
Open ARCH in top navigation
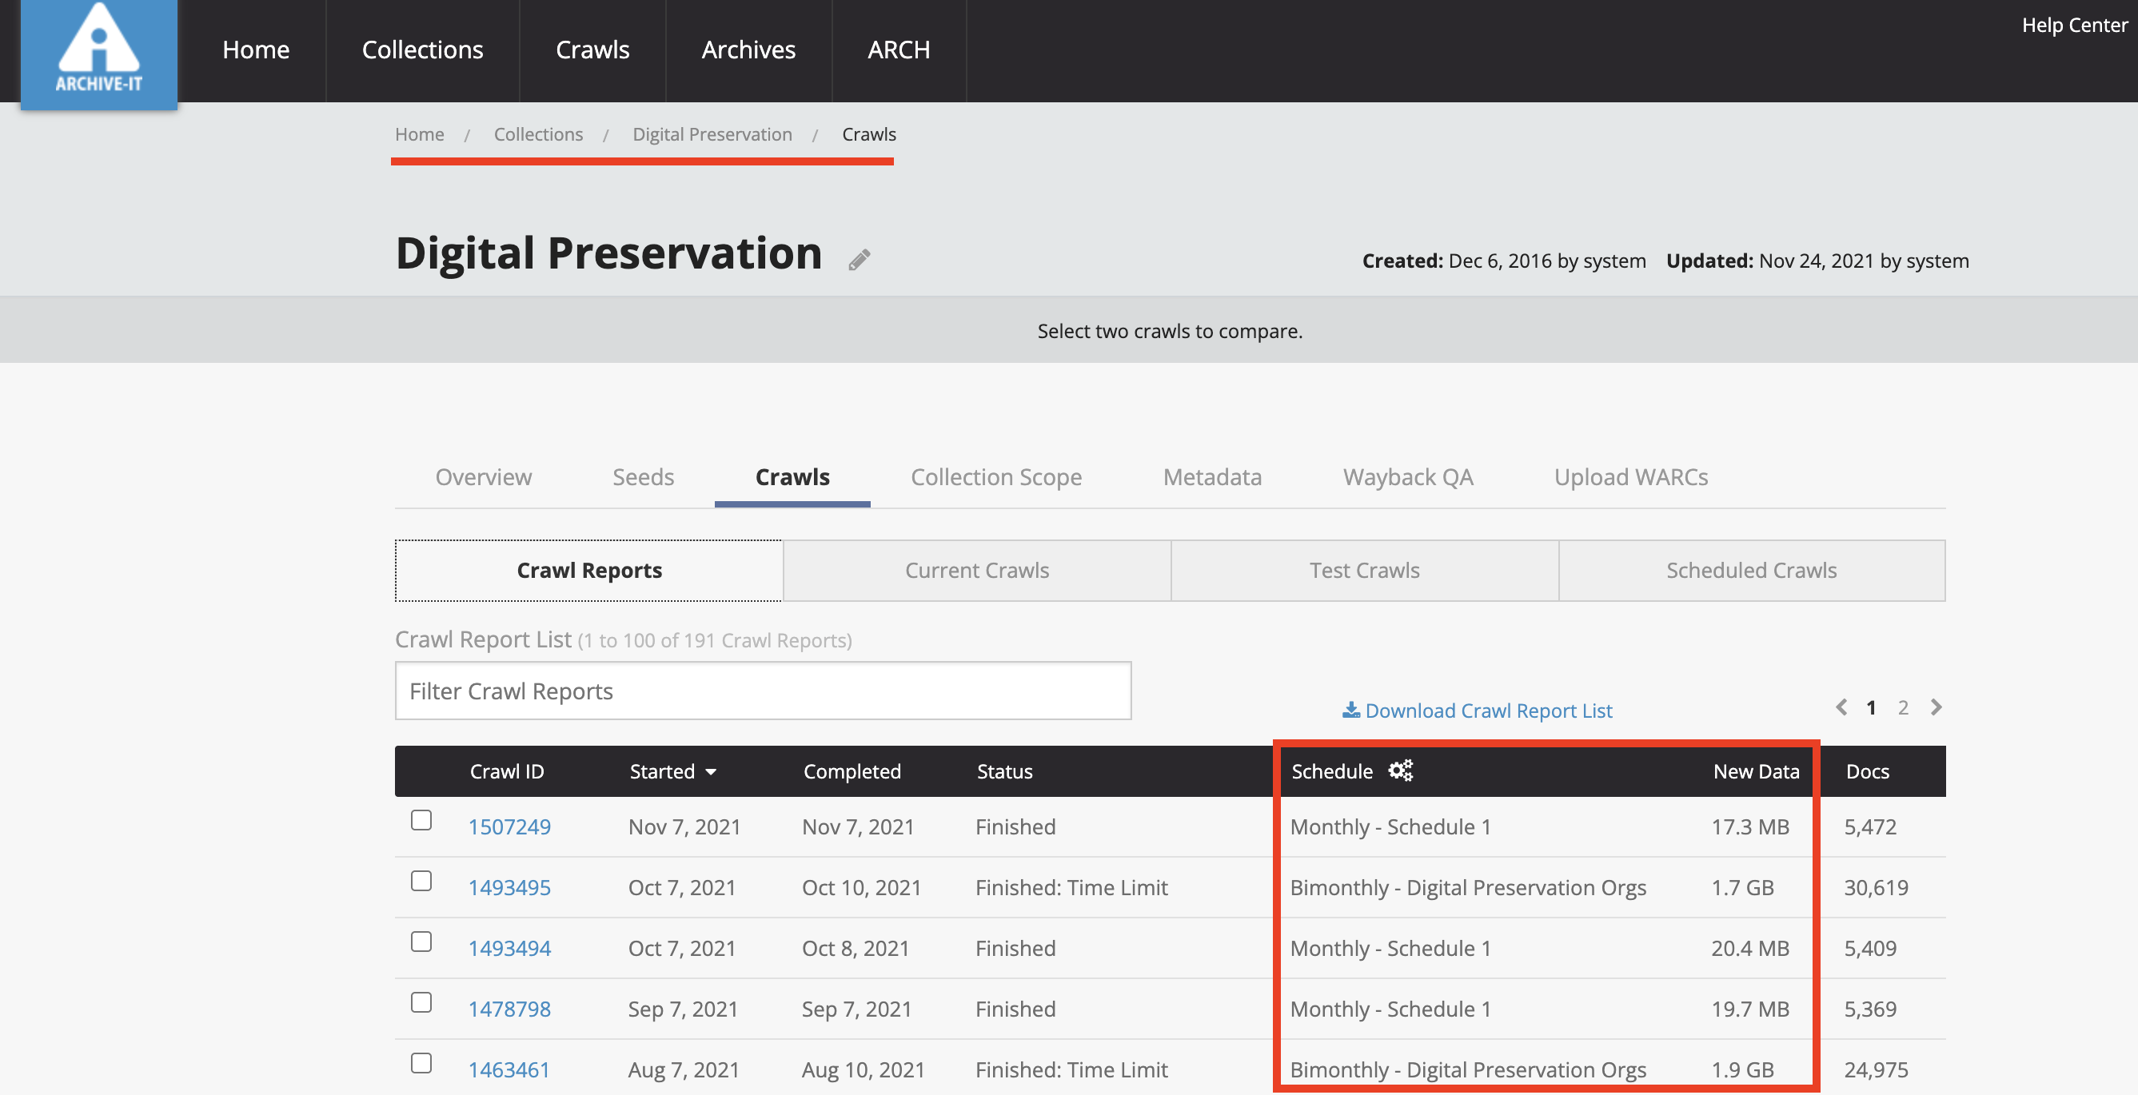pyautogui.click(x=899, y=50)
